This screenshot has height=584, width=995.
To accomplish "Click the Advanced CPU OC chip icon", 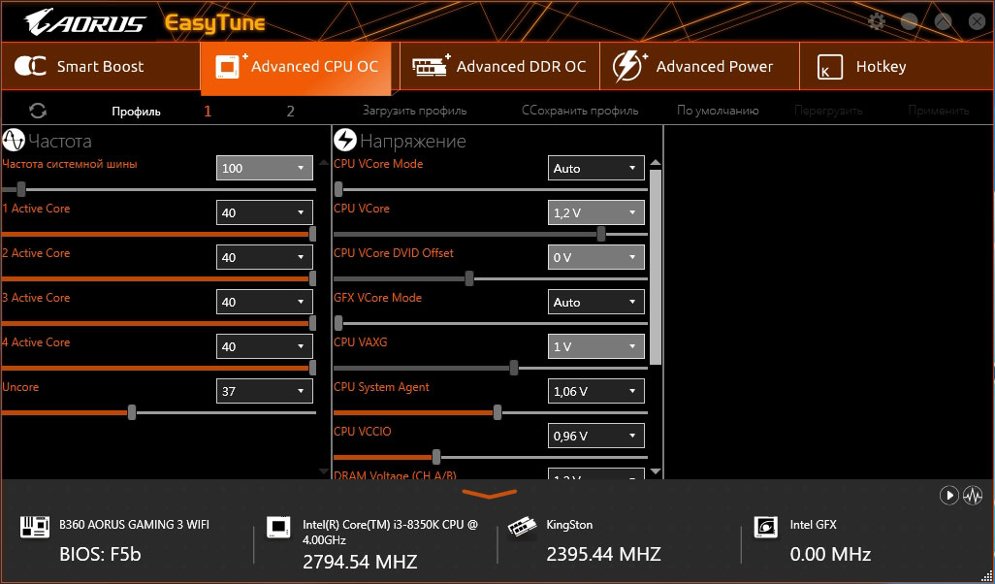I will click(230, 66).
